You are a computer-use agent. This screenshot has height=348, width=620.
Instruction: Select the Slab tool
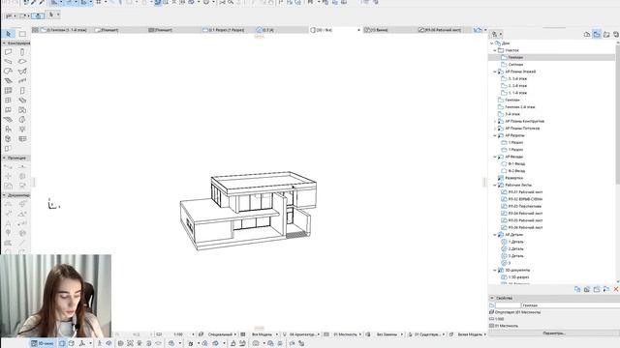tap(22, 62)
